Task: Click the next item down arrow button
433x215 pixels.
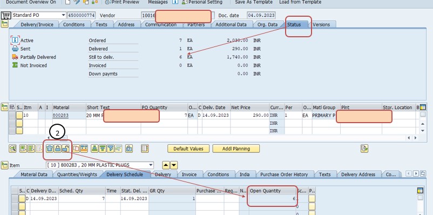Action: pyautogui.click(x=174, y=165)
